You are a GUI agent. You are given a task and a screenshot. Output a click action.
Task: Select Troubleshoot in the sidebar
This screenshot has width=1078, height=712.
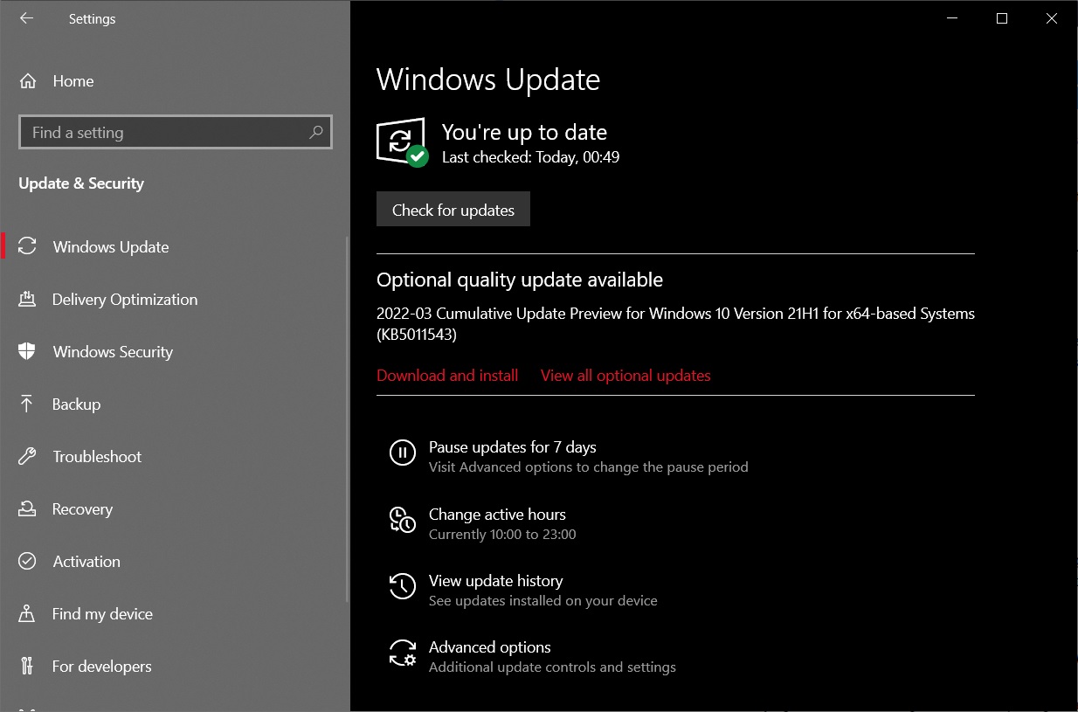click(x=97, y=456)
